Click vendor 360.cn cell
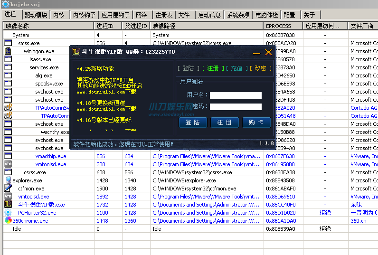 (x=358, y=221)
